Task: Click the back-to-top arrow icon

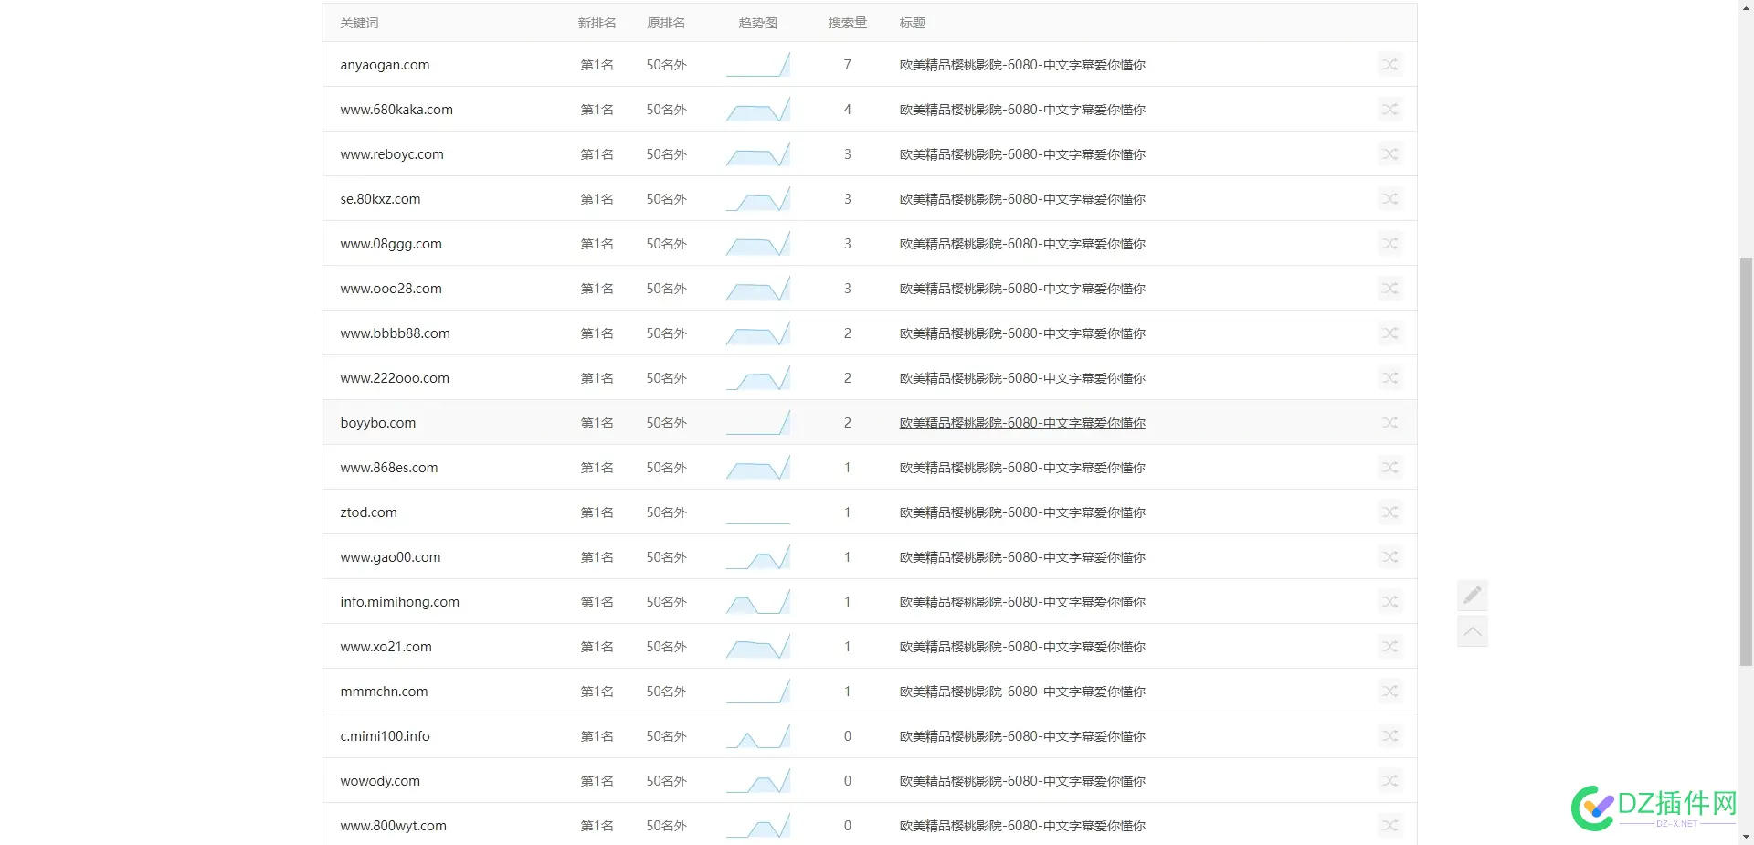Action: click(1472, 630)
